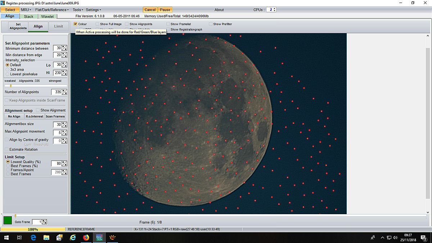Click the Minimum distance between field
The height and width of the screenshot is (243, 432).
coord(57,48)
